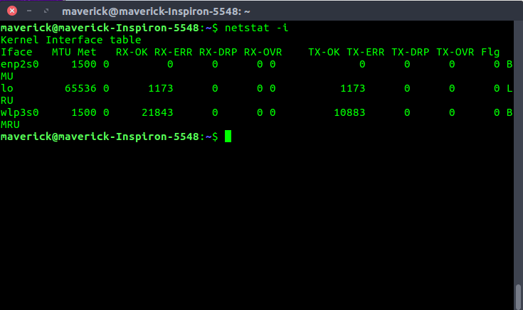Viewport: 523px width, 310px height.
Task: Click the 65536 MTU value
Action: 80,89
